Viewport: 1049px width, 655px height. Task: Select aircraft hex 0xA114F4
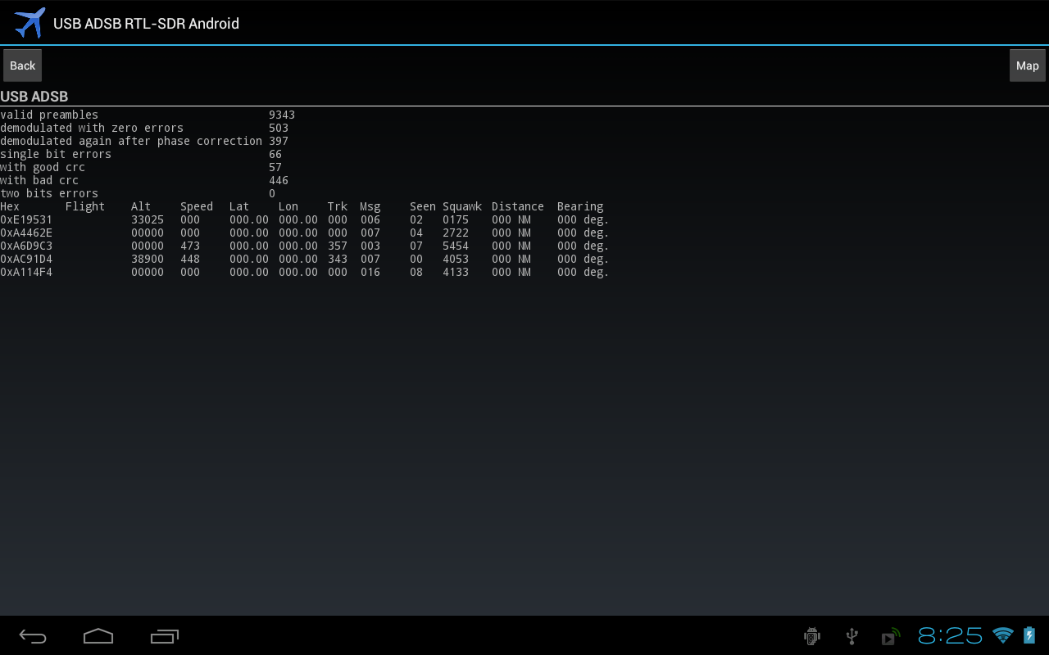(26, 272)
